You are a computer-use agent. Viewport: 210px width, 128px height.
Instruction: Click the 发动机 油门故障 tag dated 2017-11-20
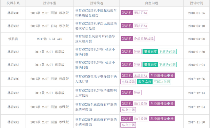click(134, 119)
